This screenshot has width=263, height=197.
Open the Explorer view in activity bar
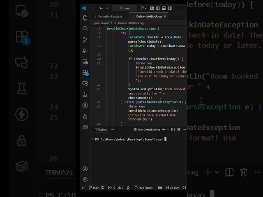tap(85, 18)
